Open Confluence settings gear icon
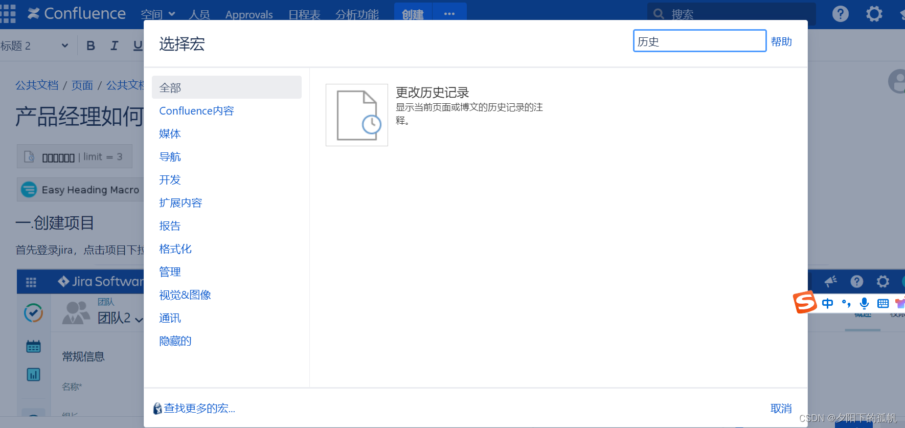This screenshot has width=905, height=428. (x=874, y=14)
